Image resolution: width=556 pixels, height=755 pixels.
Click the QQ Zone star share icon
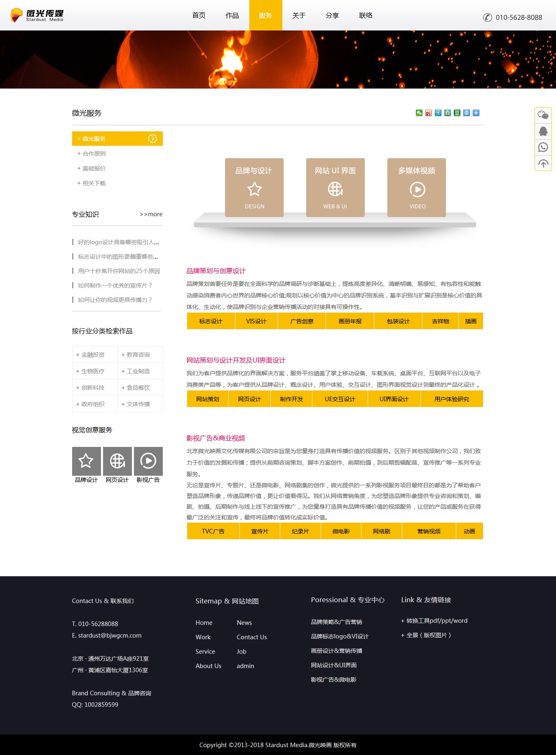click(447, 113)
